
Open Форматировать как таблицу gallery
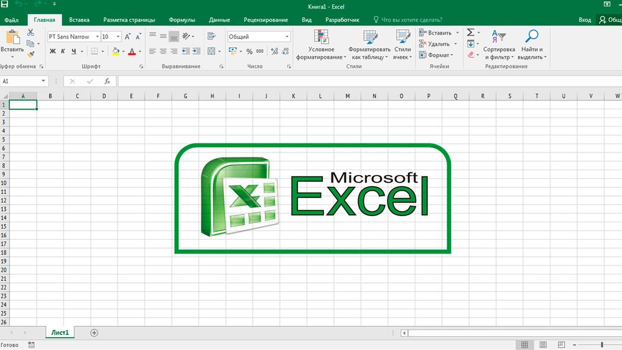369,45
